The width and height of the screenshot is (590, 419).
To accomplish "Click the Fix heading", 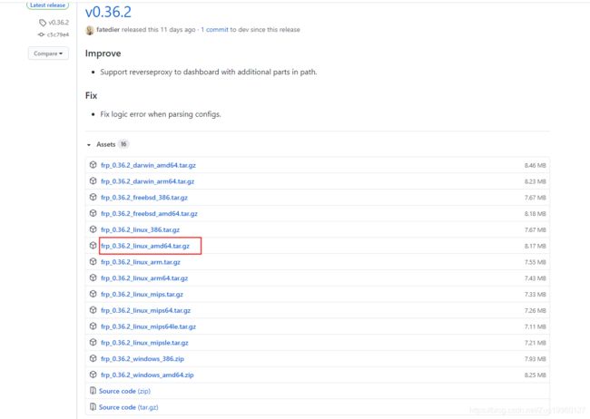I will pos(91,95).
